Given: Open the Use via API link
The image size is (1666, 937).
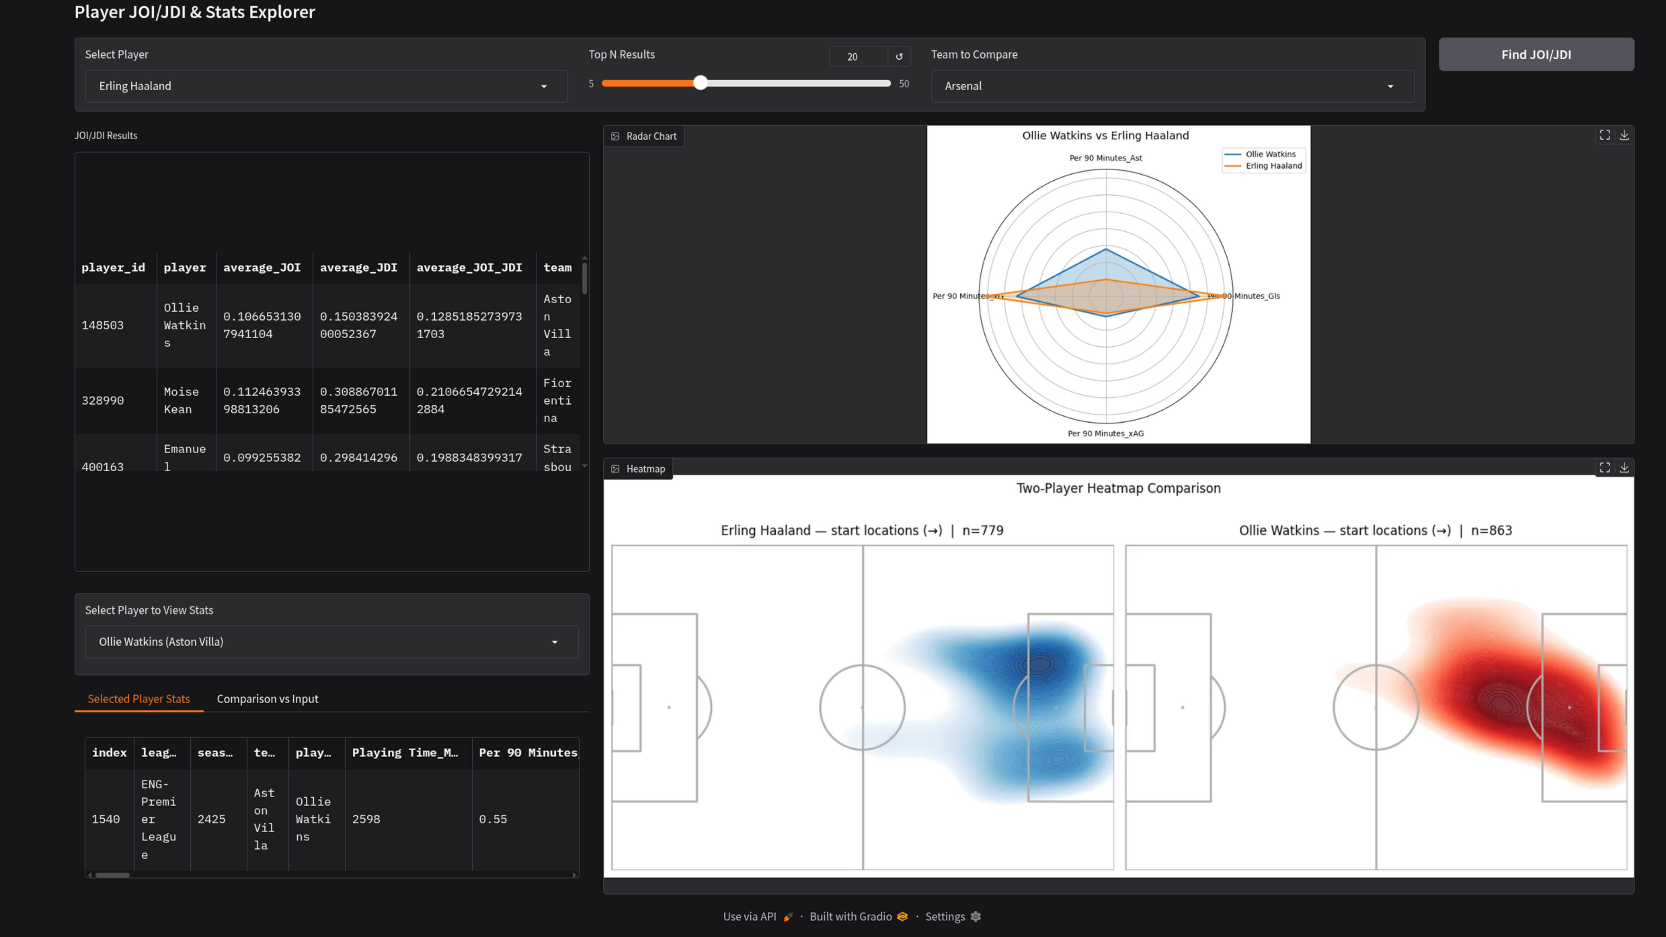Looking at the screenshot, I should (748, 916).
